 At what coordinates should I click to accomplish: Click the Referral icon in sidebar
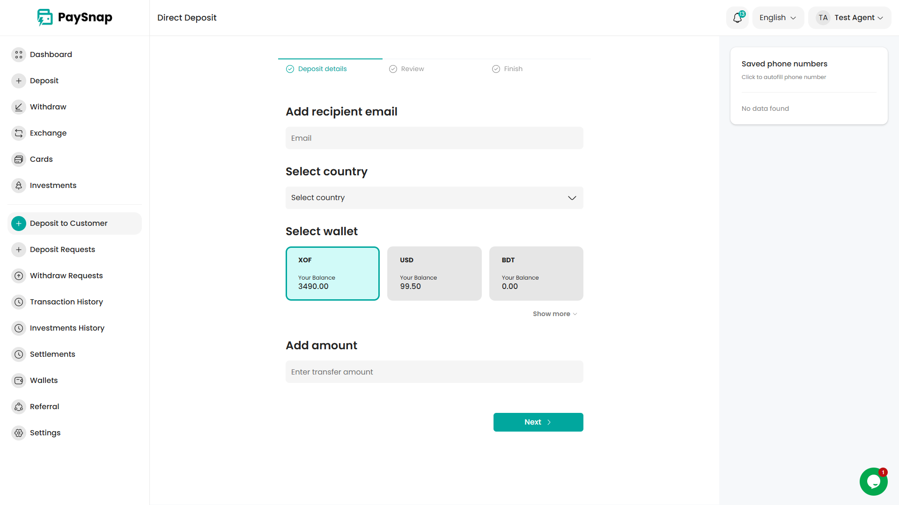[x=19, y=407]
